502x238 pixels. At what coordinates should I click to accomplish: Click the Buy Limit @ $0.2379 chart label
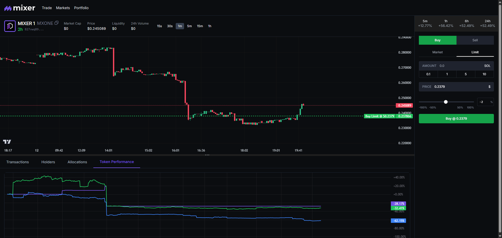(379, 116)
